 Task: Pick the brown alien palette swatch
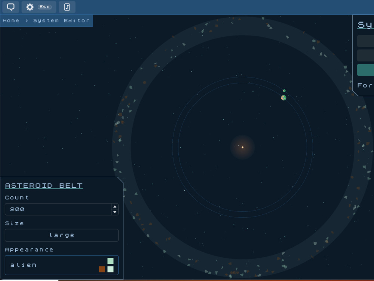(x=102, y=269)
